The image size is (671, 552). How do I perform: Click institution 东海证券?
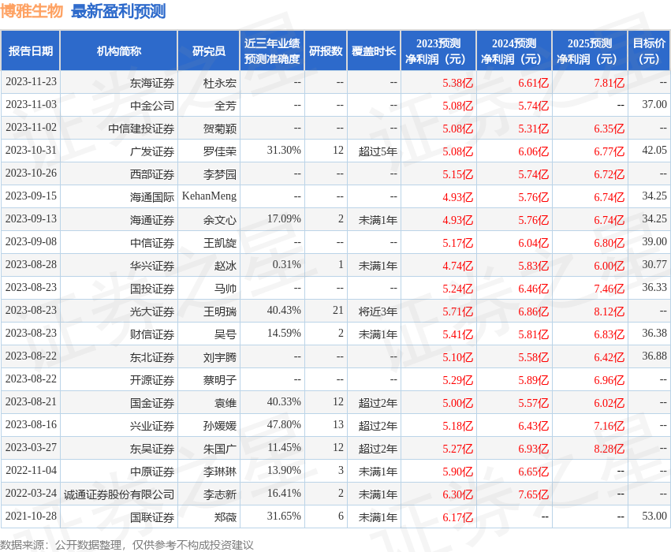(x=152, y=83)
